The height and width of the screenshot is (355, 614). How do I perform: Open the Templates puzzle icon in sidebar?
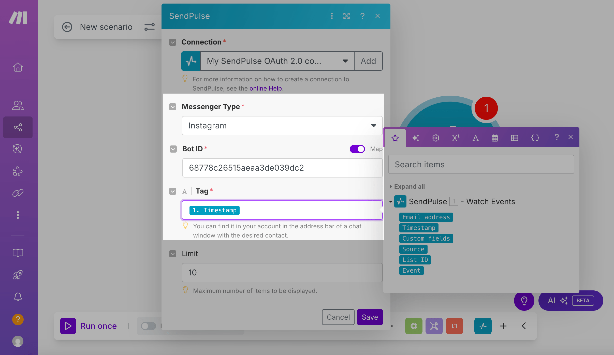point(18,171)
